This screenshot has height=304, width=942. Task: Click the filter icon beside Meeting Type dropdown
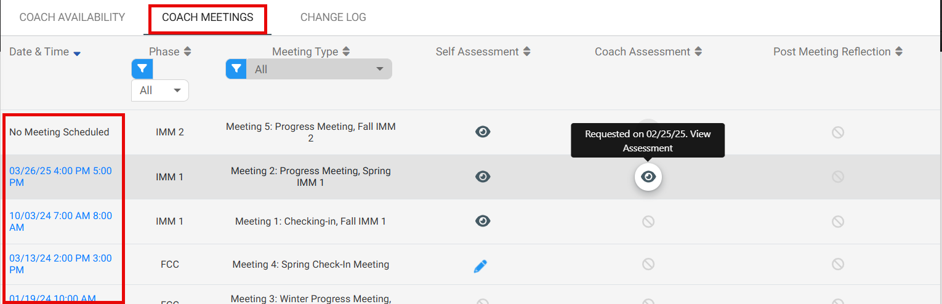click(x=236, y=69)
